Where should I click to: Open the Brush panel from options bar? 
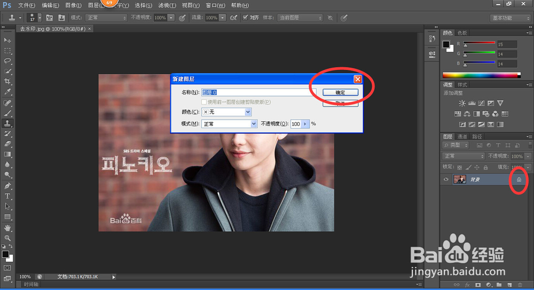click(49, 18)
